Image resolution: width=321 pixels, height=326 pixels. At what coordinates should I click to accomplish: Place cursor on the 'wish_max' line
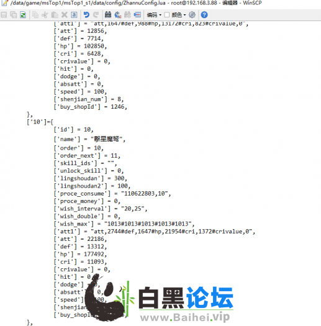pyautogui.click(x=124, y=224)
